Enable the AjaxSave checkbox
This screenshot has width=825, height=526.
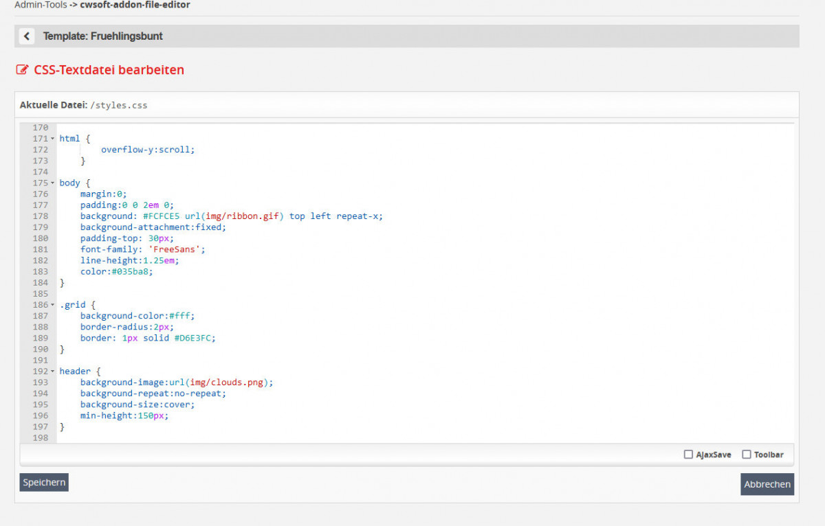click(688, 455)
